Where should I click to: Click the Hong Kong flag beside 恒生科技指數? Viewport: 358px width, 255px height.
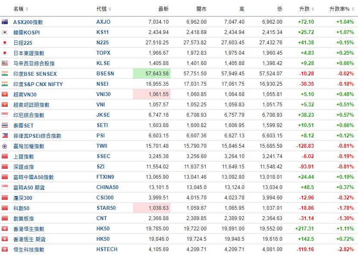(5, 249)
